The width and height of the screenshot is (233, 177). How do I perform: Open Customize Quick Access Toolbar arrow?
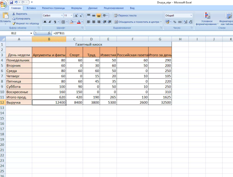(32, 2)
